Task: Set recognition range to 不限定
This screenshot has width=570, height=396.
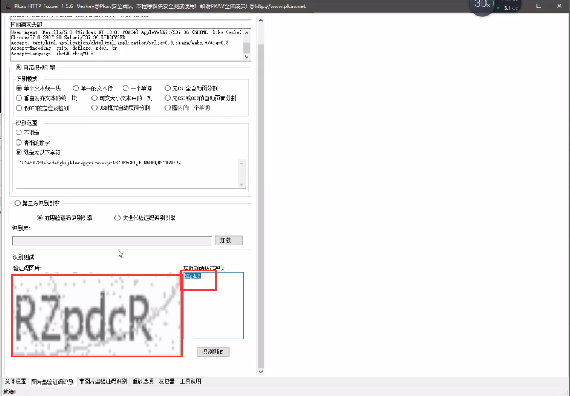Action: (x=19, y=133)
